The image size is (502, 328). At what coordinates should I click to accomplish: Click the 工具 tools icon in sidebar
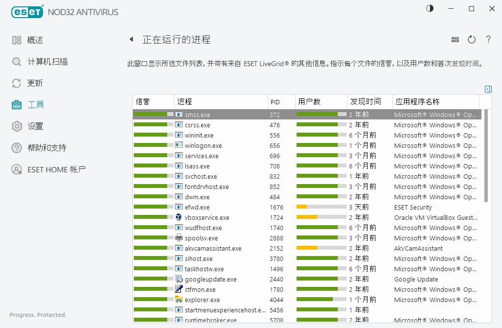click(16, 104)
